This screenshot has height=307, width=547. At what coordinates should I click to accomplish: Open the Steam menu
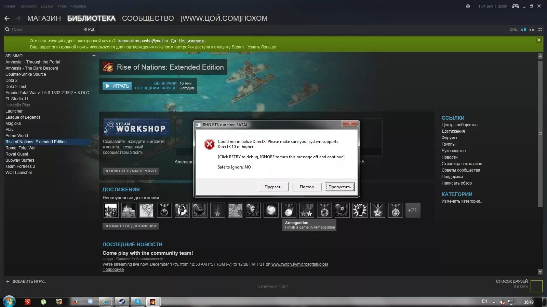(10, 6)
